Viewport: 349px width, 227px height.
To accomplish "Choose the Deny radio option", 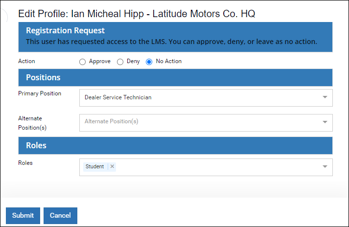I will click(120, 62).
